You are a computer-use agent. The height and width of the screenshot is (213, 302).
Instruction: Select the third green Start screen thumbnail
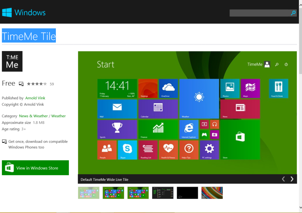tap(138, 193)
